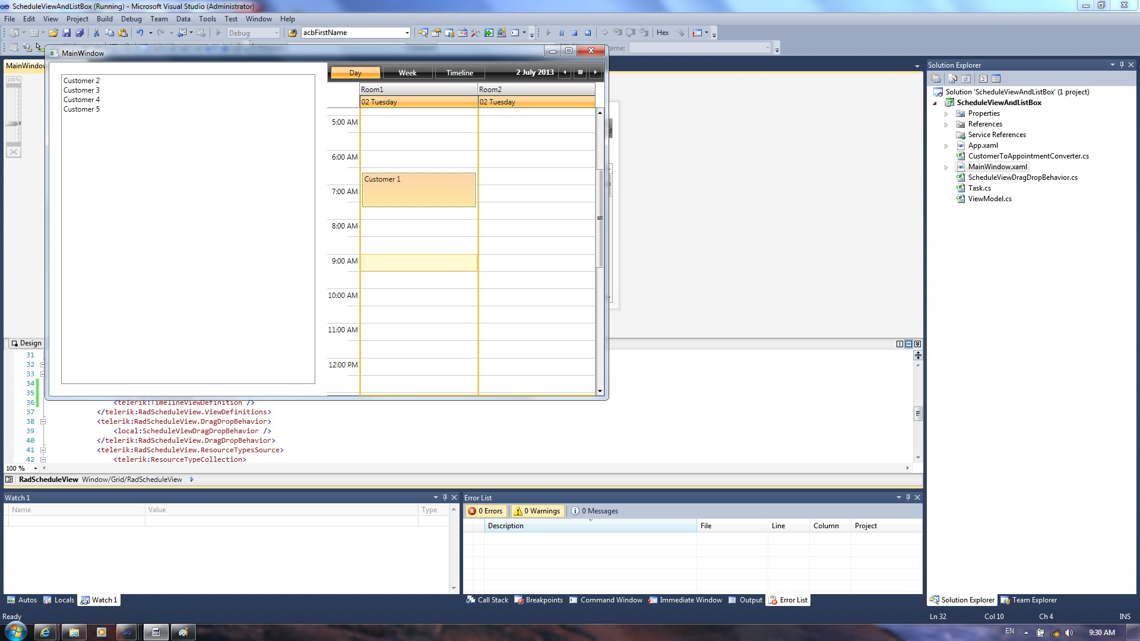Click Show All Files in Solution Explorer

pyautogui.click(x=953, y=78)
